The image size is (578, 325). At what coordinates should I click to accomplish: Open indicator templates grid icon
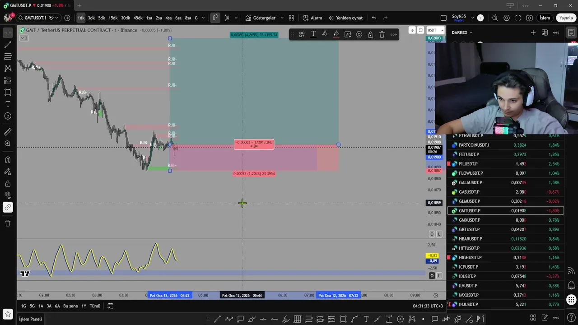291,18
